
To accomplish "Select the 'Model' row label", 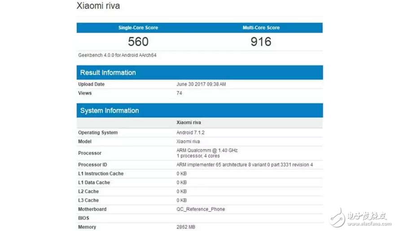I will 85,141.
